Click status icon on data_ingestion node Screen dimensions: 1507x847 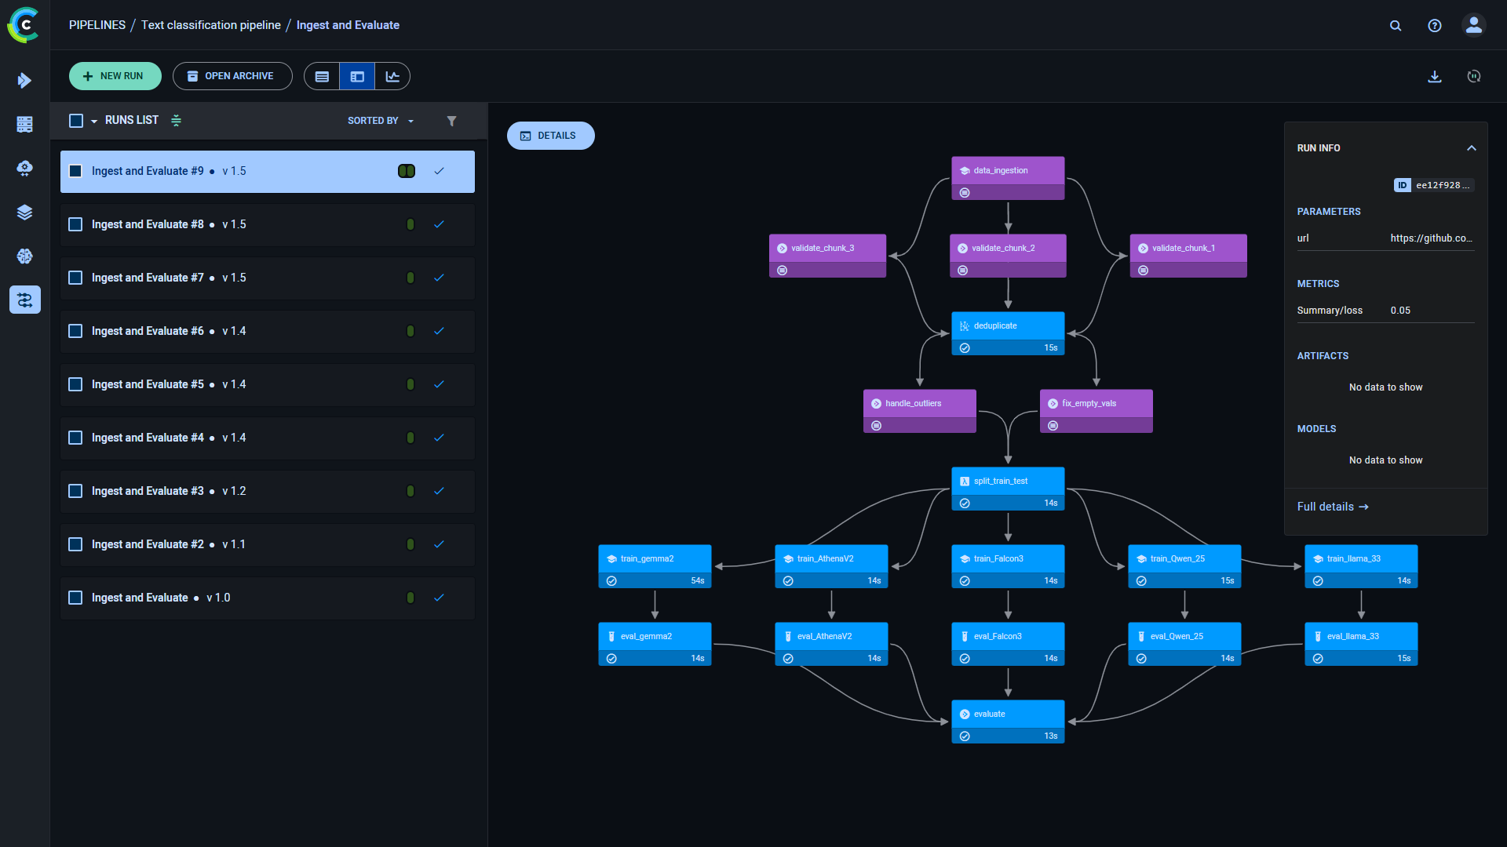click(x=965, y=193)
